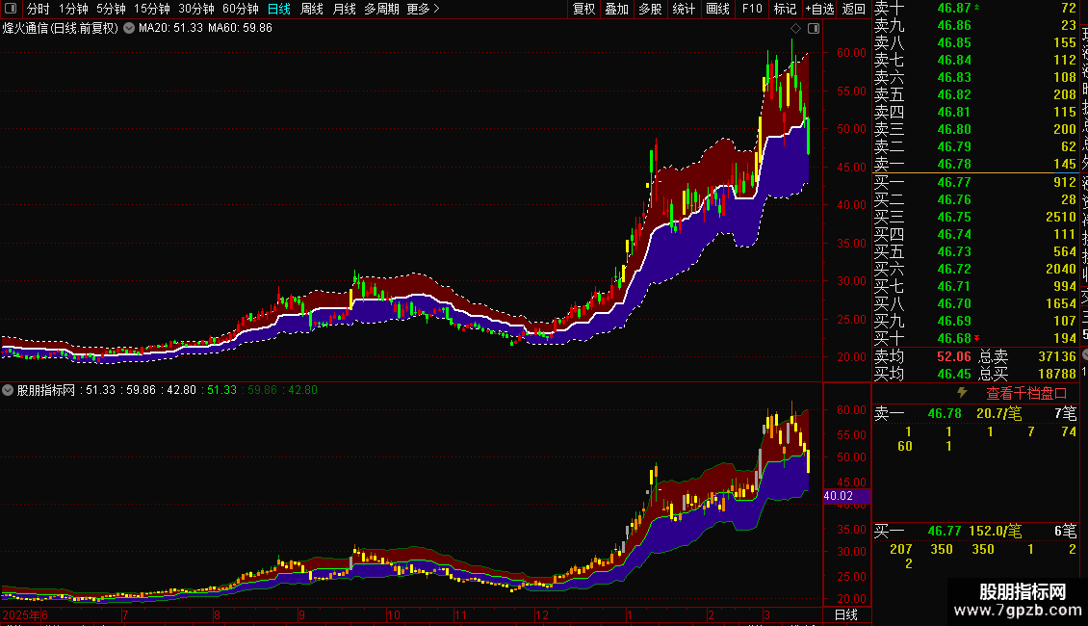1088x626 pixels.
Task: Open 查看千档盘口 link
Action: click(1026, 394)
